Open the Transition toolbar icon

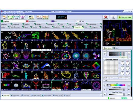tap(31, 17)
